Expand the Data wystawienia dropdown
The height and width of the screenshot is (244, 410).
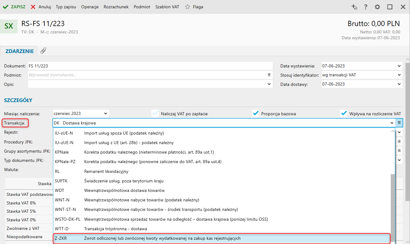click(x=399, y=66)
